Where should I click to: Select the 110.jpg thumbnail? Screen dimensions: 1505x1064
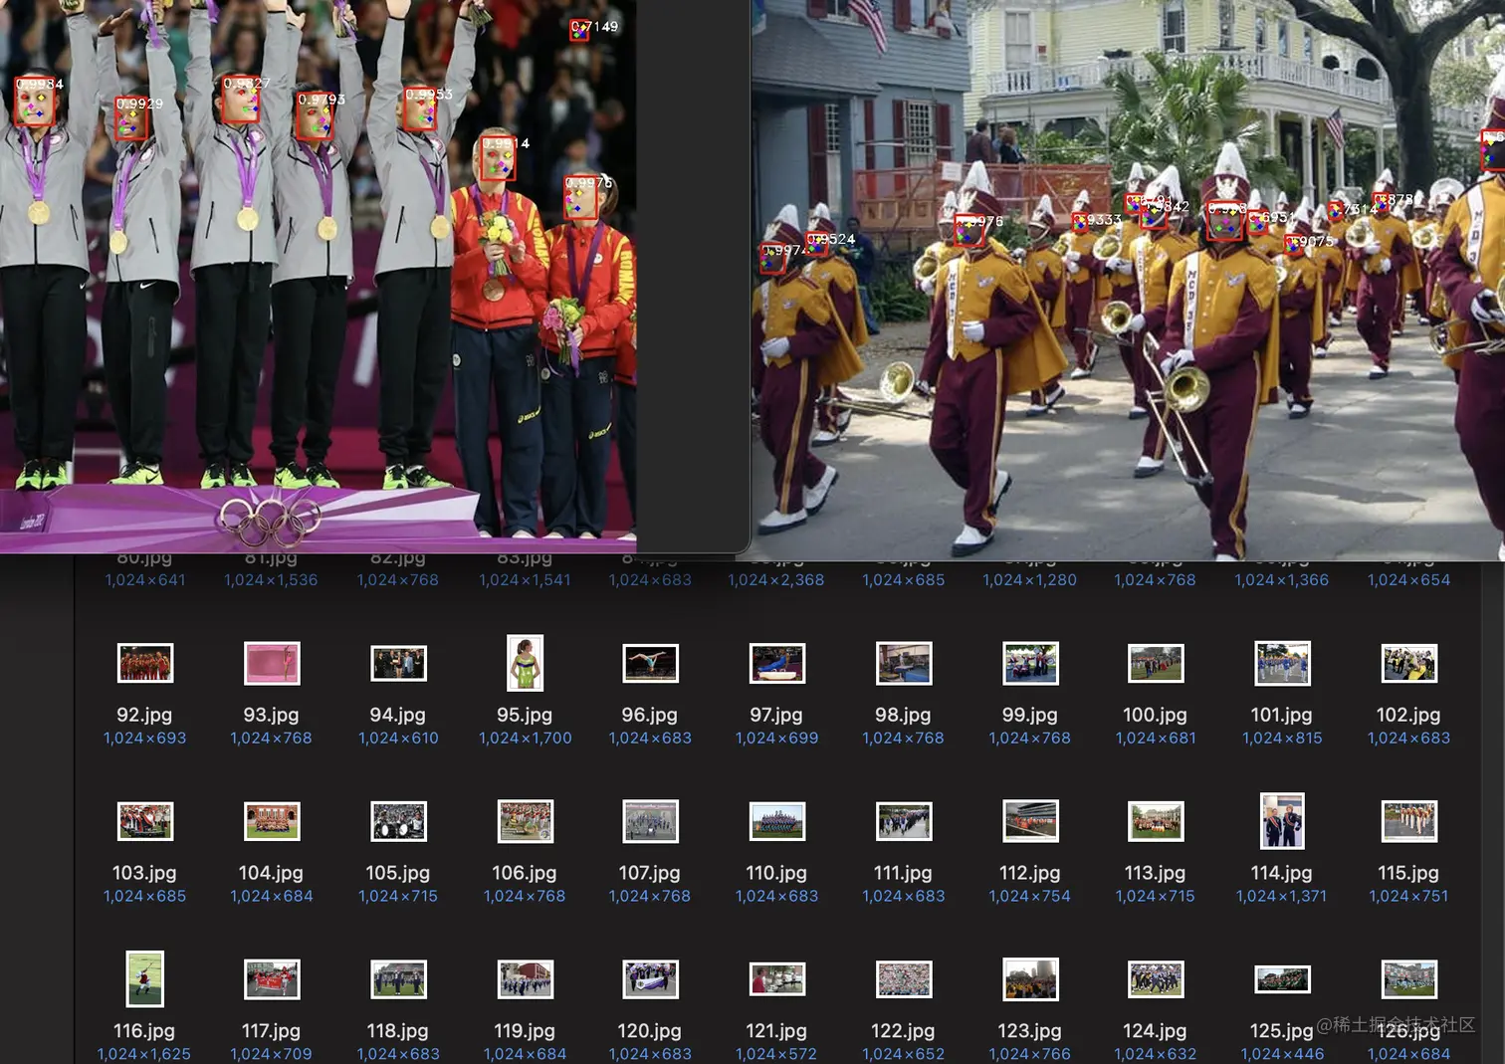point(777,821)
